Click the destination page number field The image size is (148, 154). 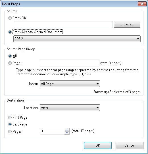click(52, 131)
